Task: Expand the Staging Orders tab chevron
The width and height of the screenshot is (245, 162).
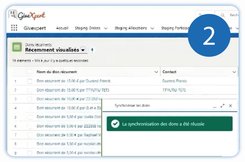Action: pyautogui.click(x=106, y=28)
